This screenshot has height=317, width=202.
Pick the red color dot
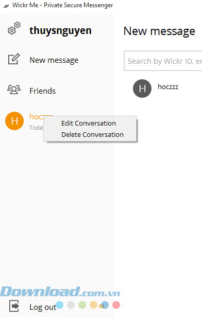(x=116, y=305)
